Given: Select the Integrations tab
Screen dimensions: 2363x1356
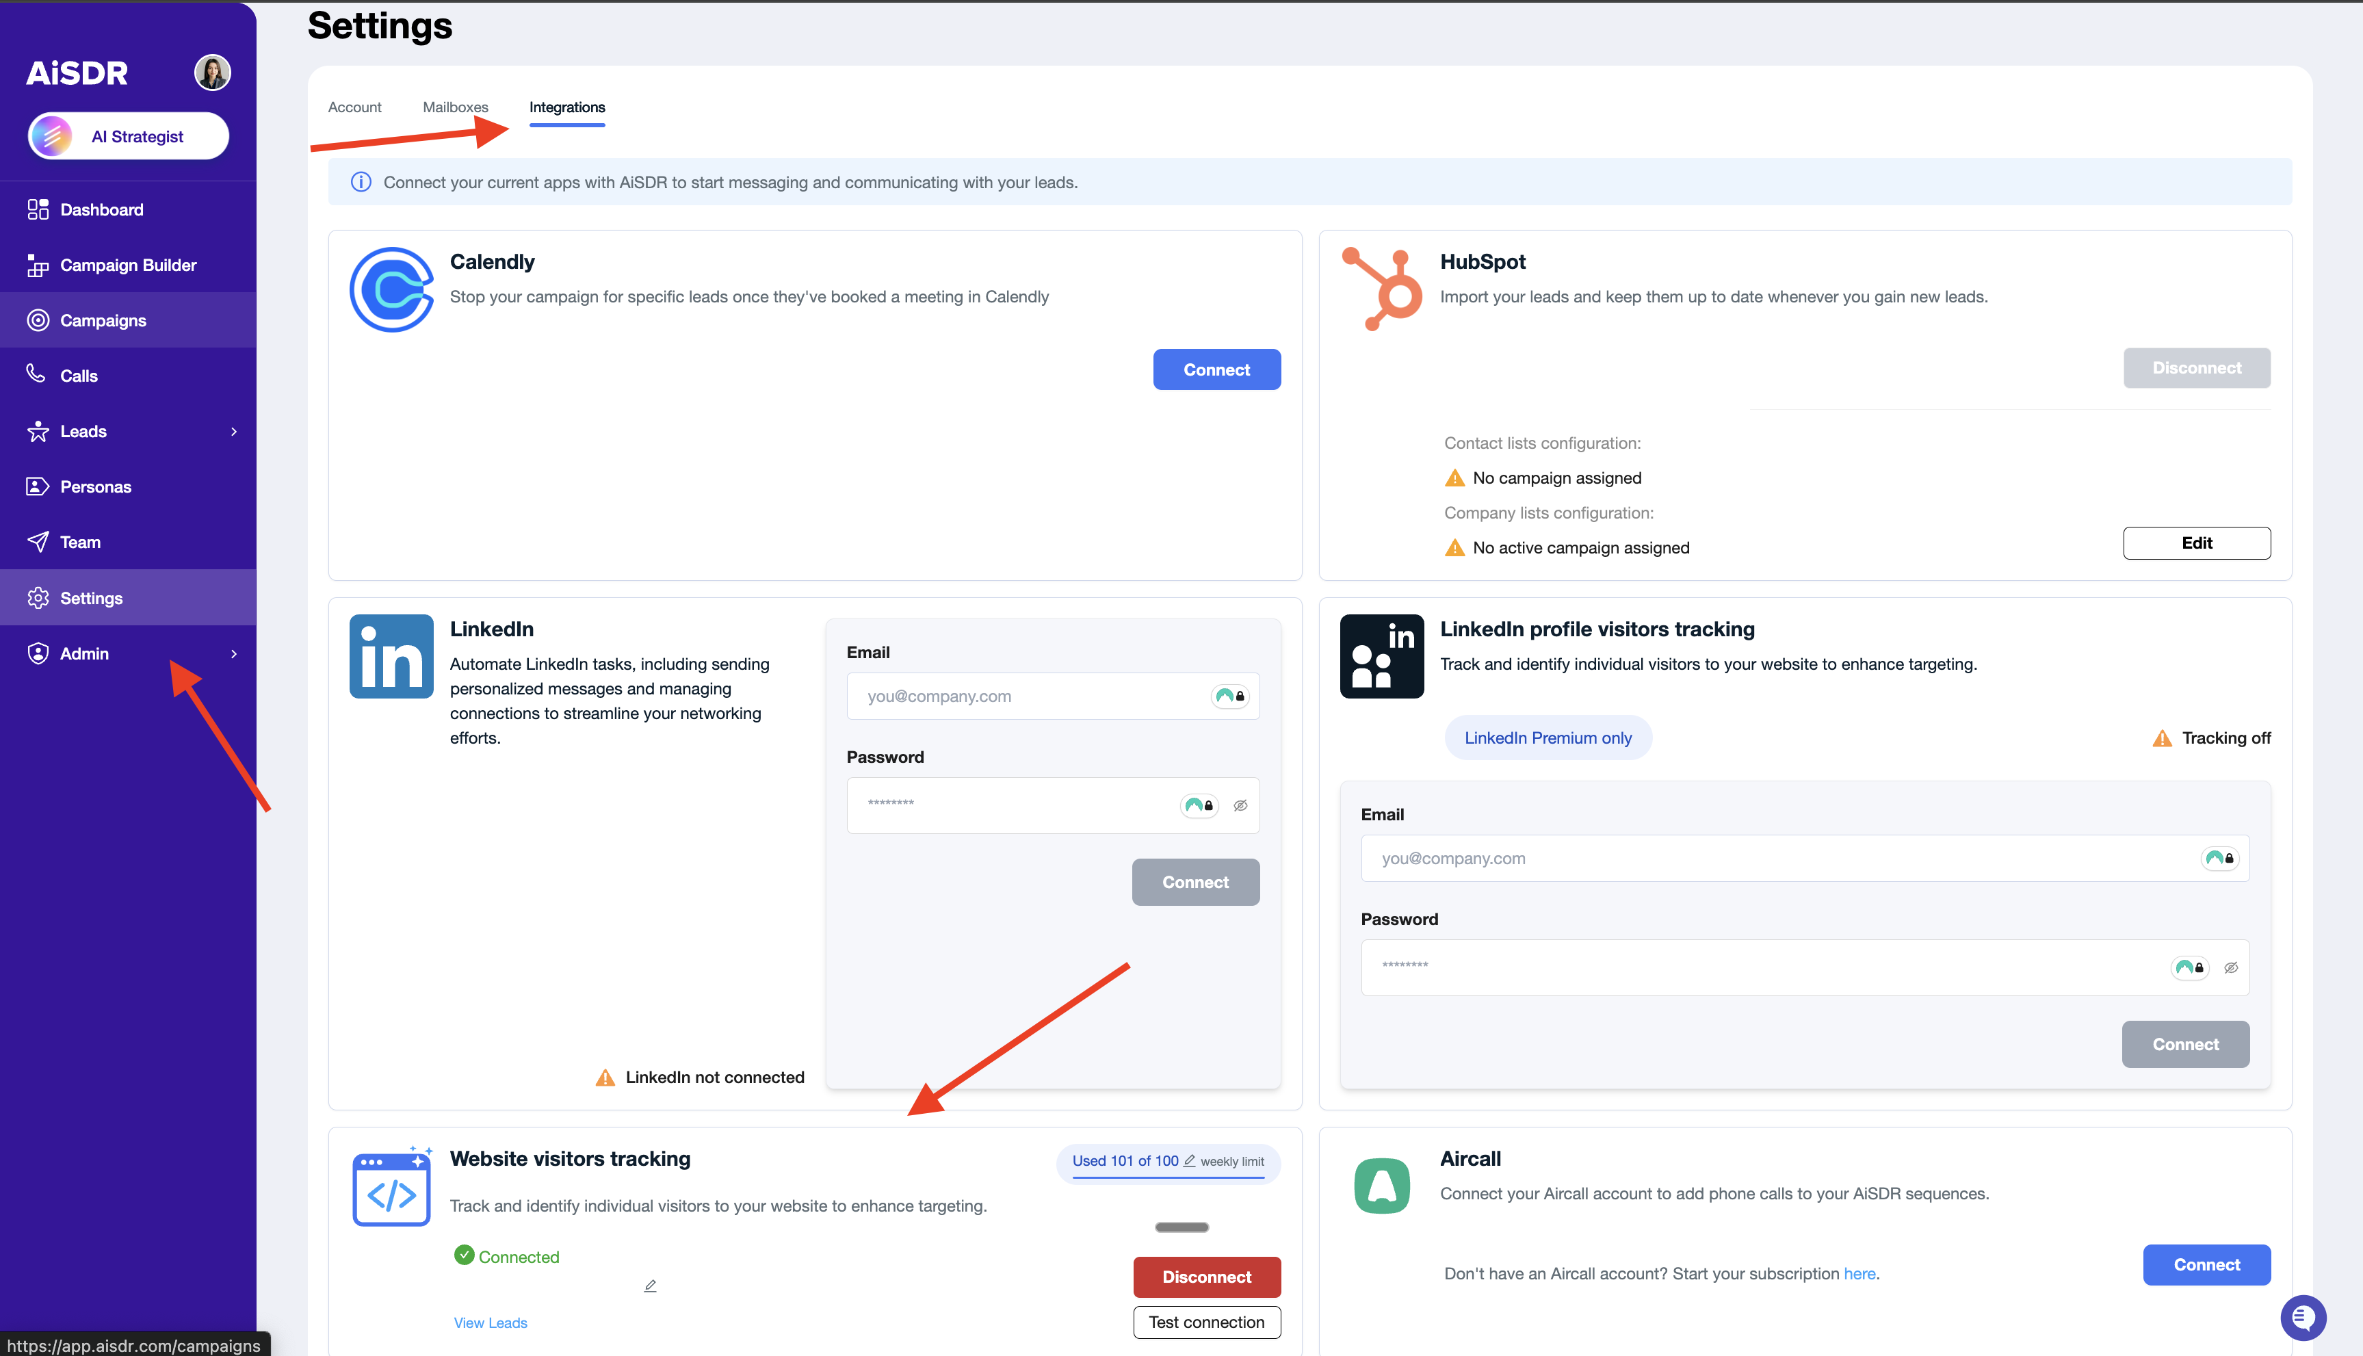Looking at the screenshot, I should point(567,107).
